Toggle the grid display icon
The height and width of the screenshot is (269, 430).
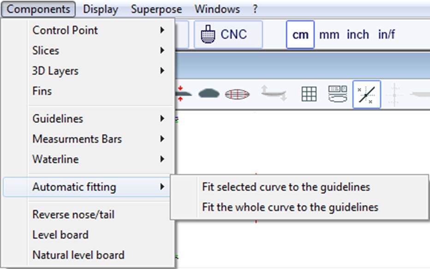click(309, 94)
